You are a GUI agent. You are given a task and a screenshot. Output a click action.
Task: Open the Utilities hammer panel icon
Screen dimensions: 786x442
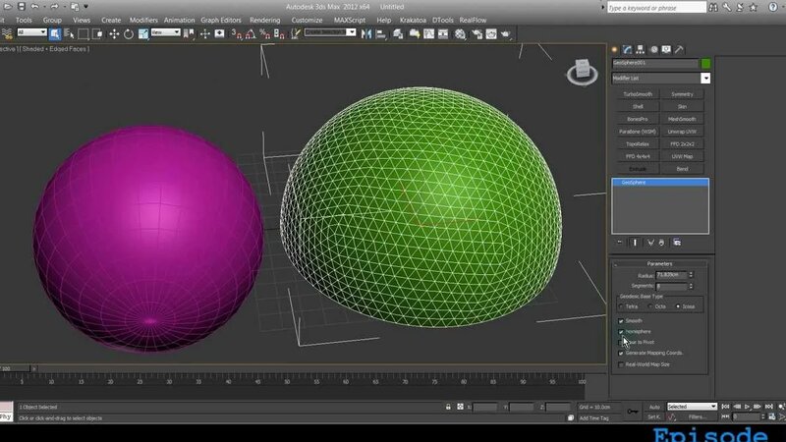[x=679, y=49]
